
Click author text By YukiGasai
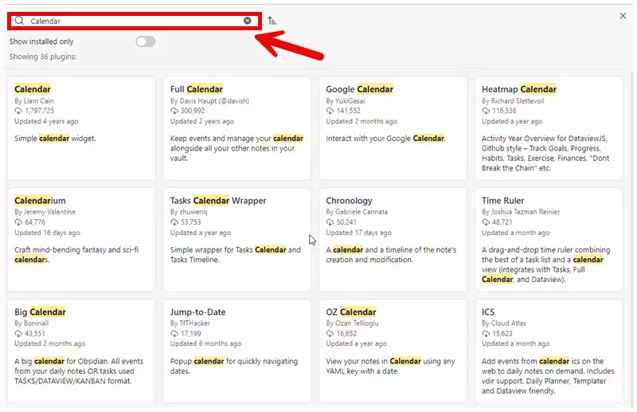tap(345, 101)
